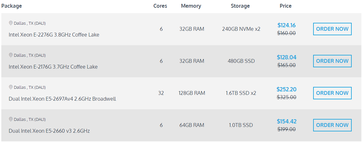
Task: Click location pin icon for E-2276G server
Action: click(x=11, y=23)
